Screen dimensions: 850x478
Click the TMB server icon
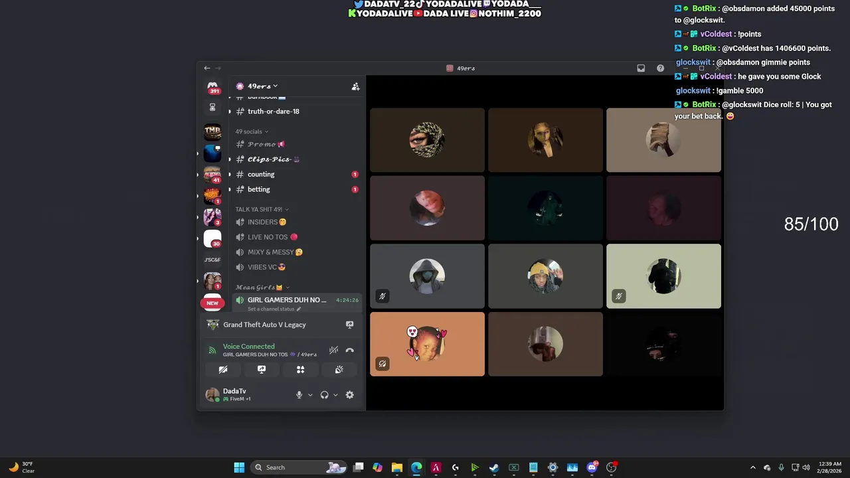[x=212, y=131]
